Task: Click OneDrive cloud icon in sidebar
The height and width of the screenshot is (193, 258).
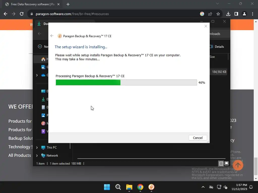Action: coord(43,75)
